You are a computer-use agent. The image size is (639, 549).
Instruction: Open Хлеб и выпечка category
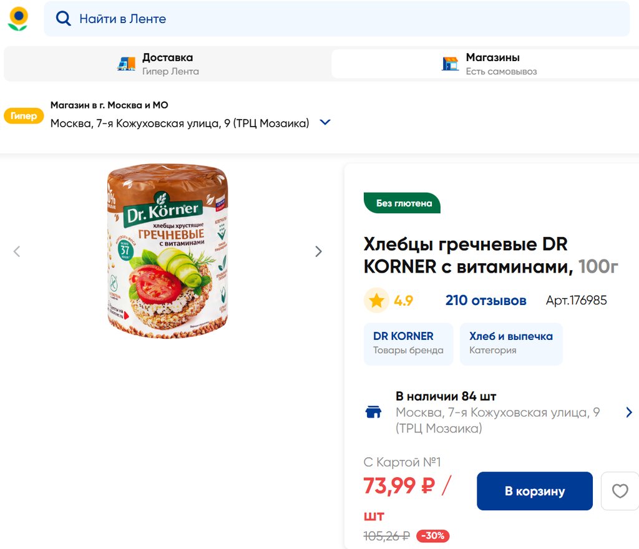510,343
